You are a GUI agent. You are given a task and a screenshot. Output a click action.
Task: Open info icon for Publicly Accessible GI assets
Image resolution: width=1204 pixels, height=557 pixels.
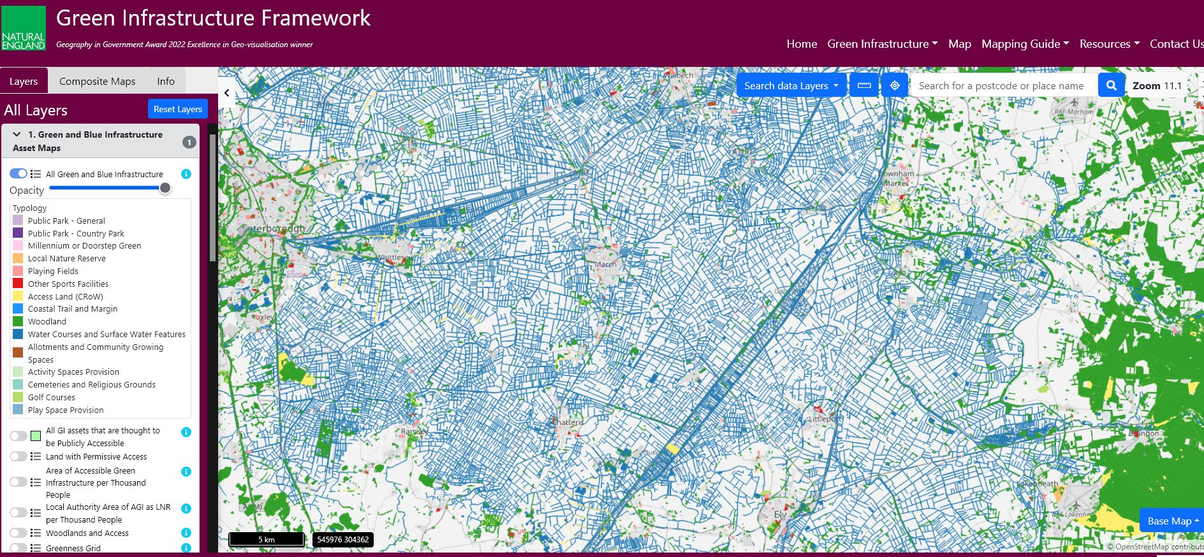186,432
